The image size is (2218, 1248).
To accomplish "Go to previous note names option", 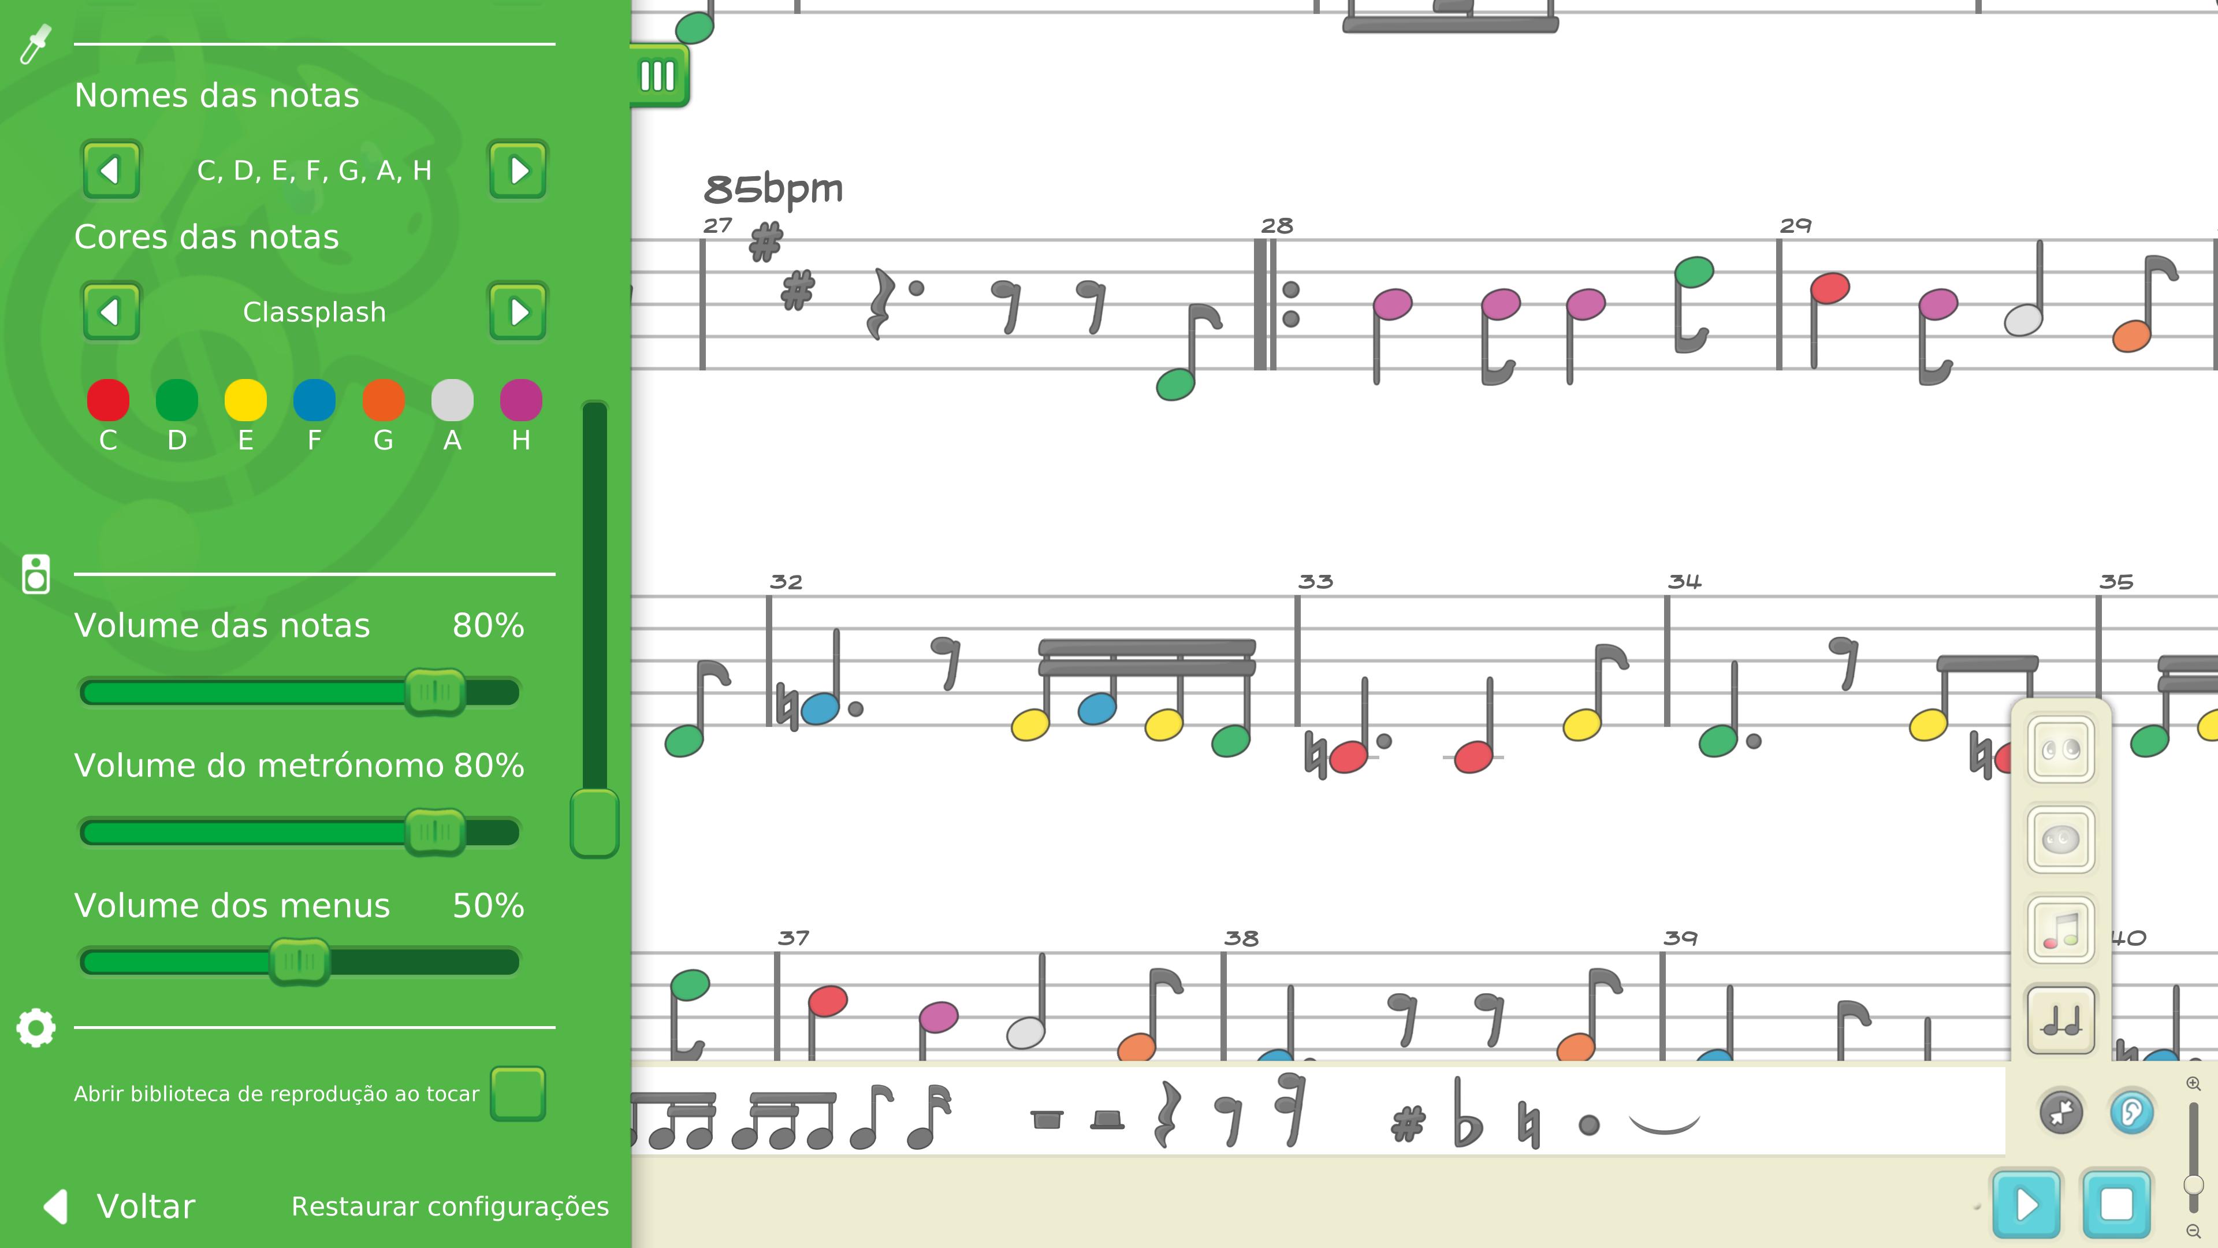I will (111, 170).
